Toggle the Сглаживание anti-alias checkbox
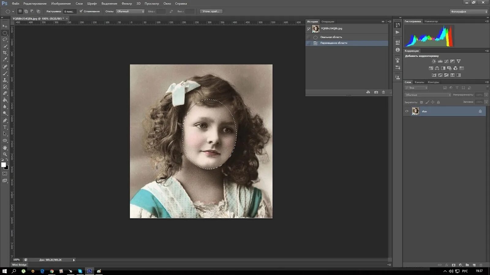 [x=81, y=11]
